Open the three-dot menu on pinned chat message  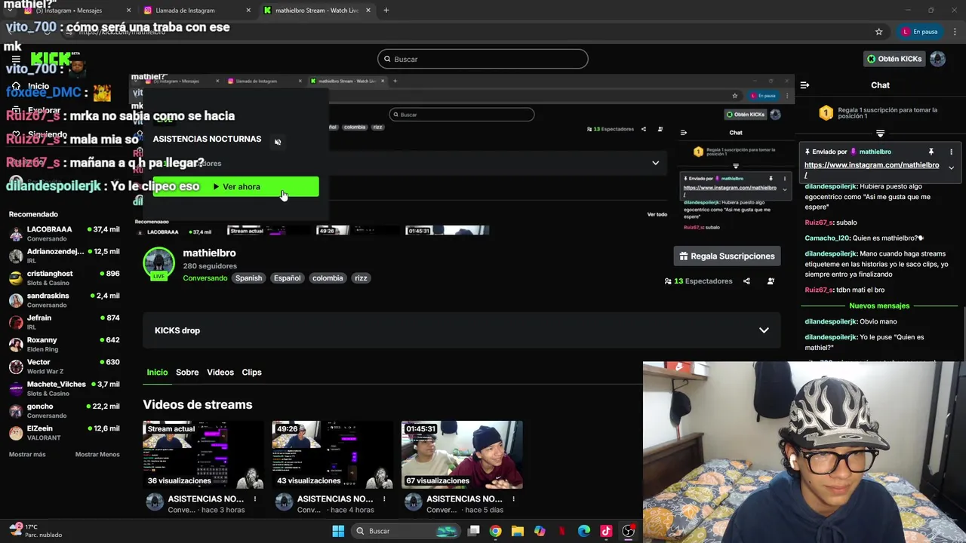[951, 152]
